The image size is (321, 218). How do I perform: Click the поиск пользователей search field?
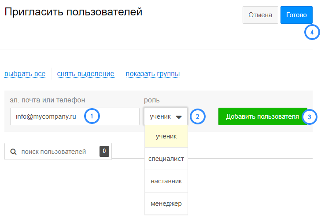(x=58, y=151)
